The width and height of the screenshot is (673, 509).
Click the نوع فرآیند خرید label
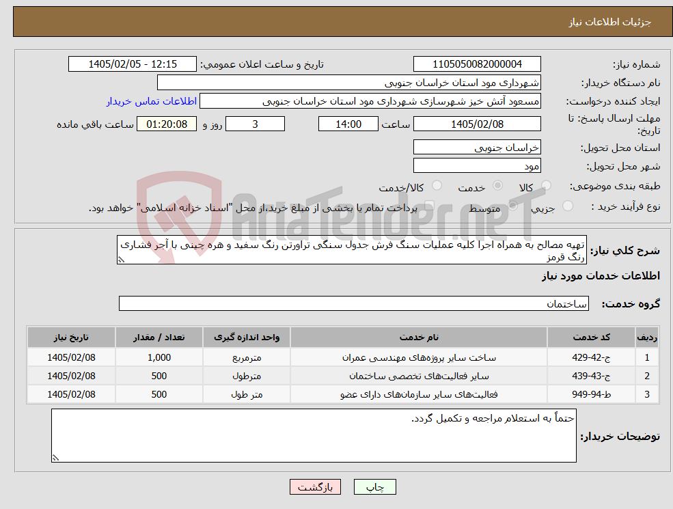click(x=625, y=207)
